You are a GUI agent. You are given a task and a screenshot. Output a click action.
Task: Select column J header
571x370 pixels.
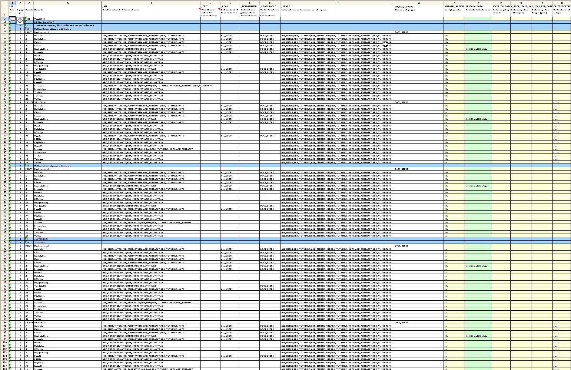210,3
